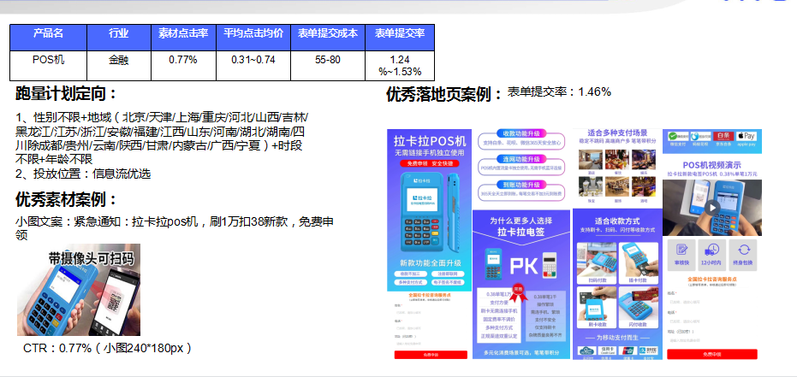
Task: Open the 服饰 scene photo
Action: pos(617,186)
